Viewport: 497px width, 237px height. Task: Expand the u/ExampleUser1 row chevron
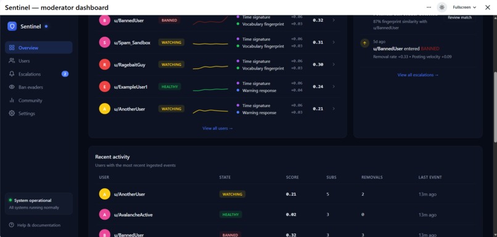pyautogui.click(x=334, y=87)
